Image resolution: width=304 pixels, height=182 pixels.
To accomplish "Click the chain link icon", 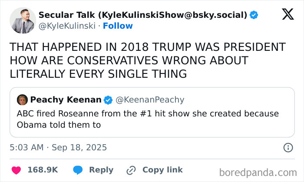I will pyautogui.click(x=131, y=170).
